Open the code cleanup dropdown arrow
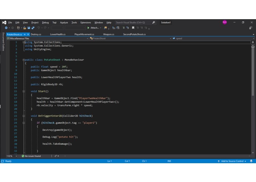 [58, 156]
